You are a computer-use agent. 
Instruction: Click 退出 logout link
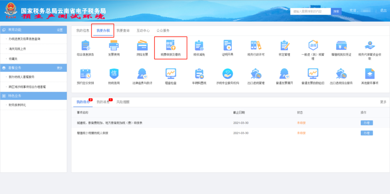tap(383, 10)
